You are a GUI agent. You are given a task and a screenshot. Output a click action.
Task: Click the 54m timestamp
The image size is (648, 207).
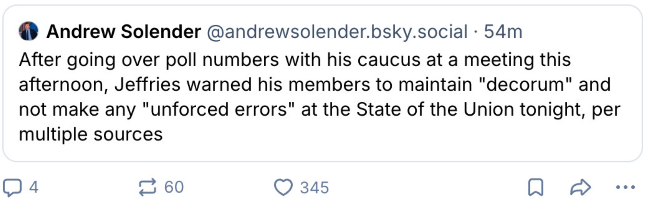[x=503, y=32]
